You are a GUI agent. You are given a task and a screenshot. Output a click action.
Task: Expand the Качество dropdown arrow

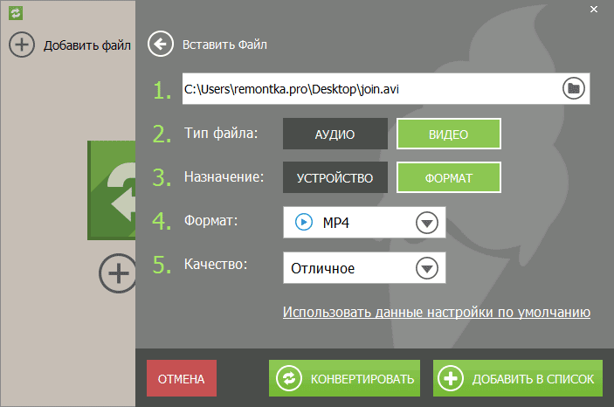[x=426, y=268]
